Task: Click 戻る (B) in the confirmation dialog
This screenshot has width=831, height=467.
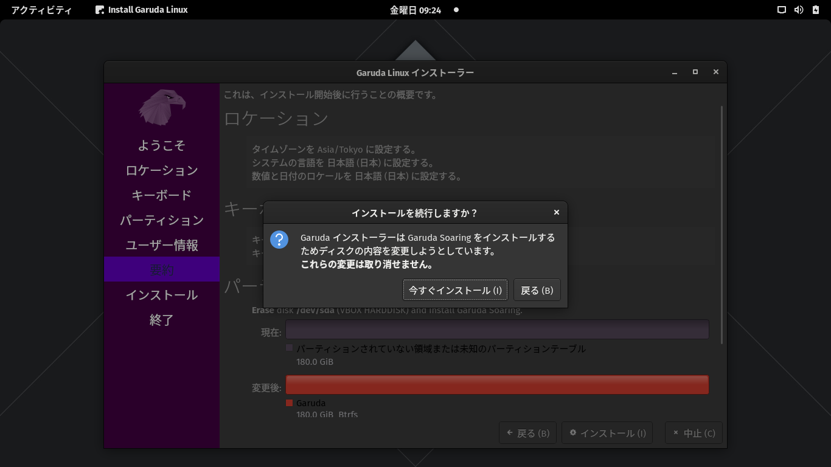Action: pyautogui.click(x=537, y=290)
